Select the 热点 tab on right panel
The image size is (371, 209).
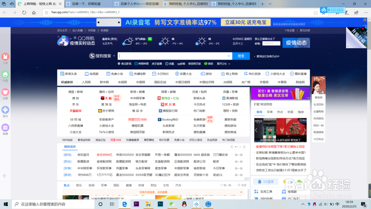click(280, 112)
